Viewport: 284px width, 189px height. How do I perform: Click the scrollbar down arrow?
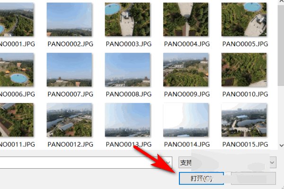click(281, 145)
